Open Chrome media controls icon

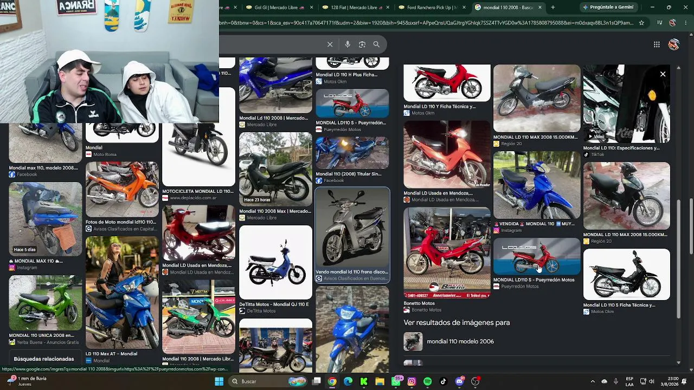click(659, 23)
